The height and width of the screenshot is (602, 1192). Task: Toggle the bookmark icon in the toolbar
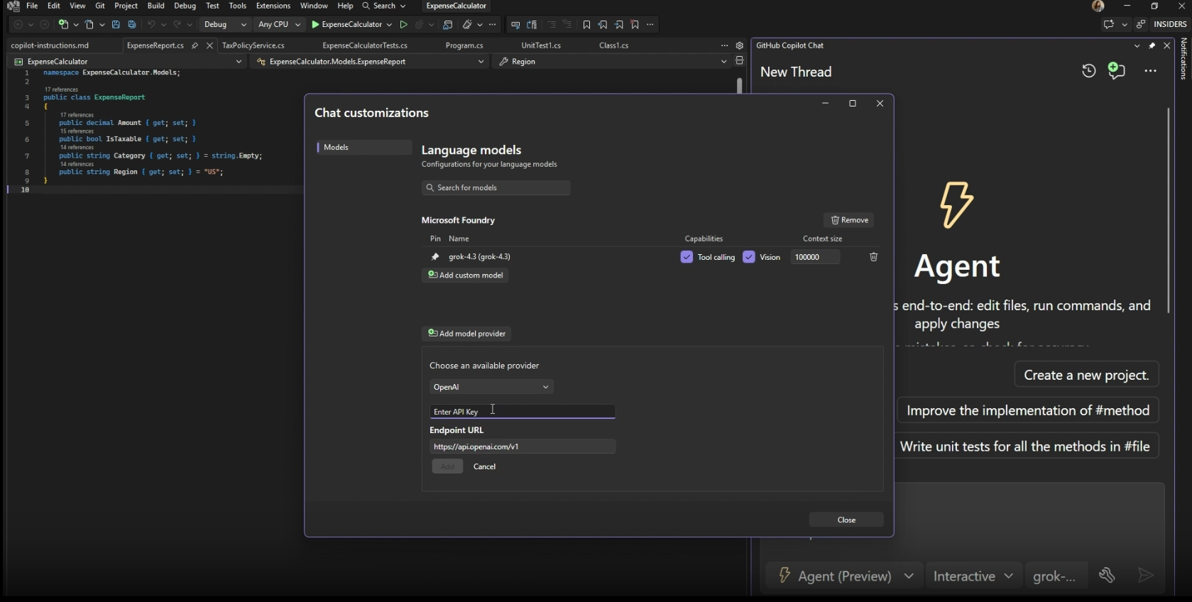[586, 25]
